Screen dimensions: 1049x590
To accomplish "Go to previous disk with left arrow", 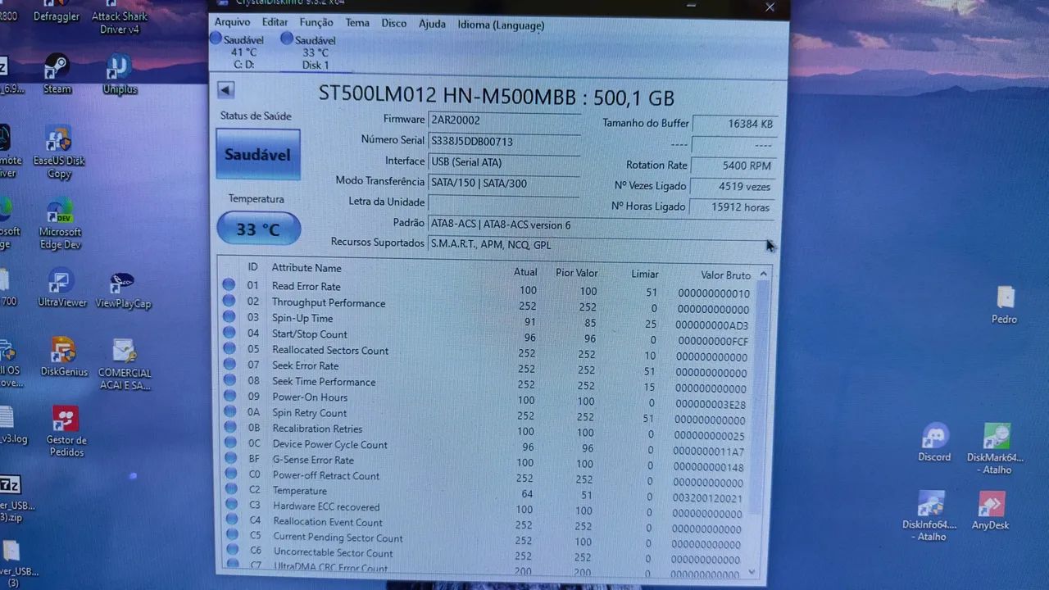I will coord(226,90).
